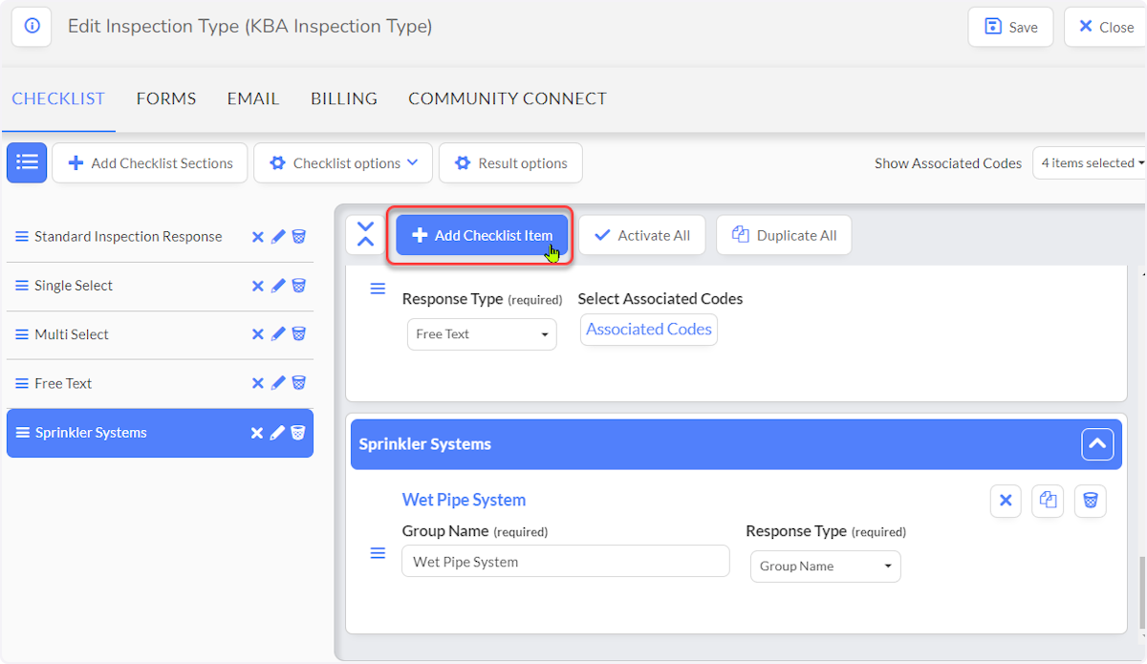Open Result options
1147x664 pixels.
(510, 162)
